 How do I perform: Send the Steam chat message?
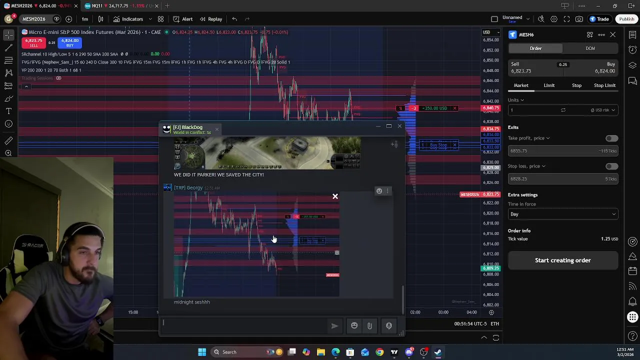334,326
